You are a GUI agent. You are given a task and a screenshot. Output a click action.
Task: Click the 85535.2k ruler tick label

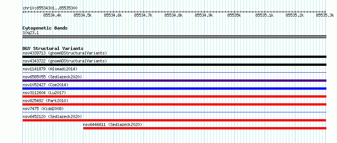pyautogui.click(x=295, y=15)
